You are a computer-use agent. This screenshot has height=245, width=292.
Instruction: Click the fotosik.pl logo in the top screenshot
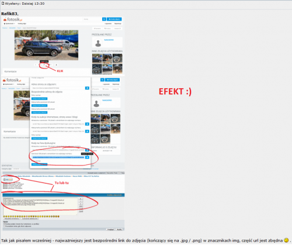(13, 19)
